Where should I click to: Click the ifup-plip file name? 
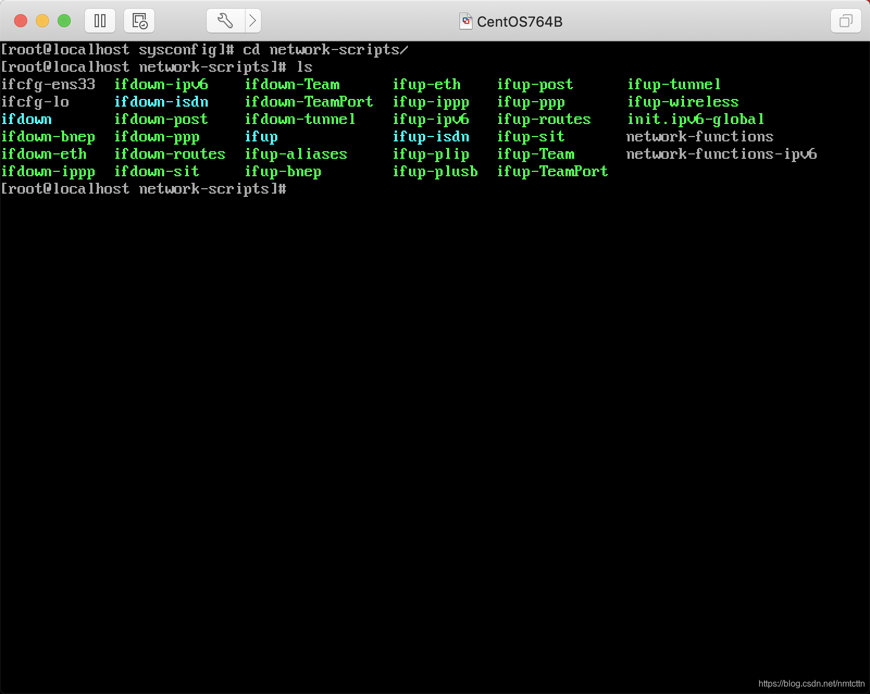point(431,154)
